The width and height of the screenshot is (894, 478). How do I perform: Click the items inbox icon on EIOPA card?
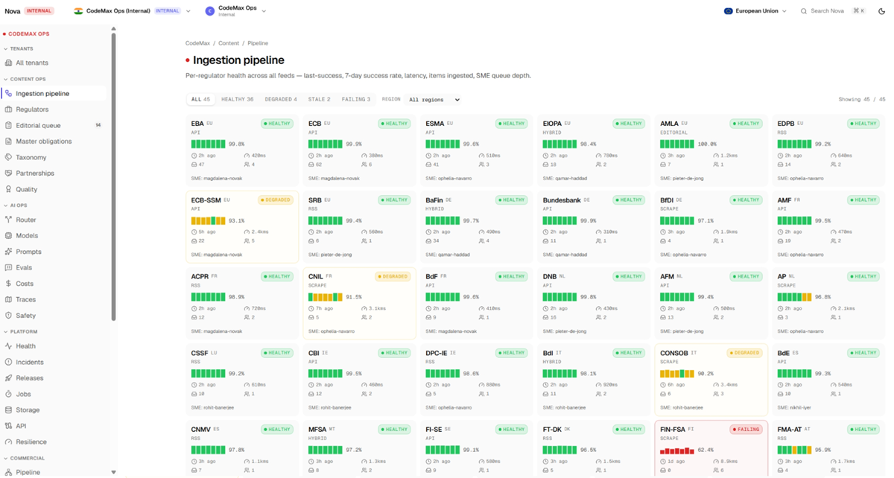coord(545,165)
